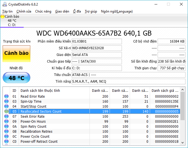This screenshot has width=188, height=148.
Task: Click the serial number field WD-WMASY8232028
Action: [97, 48]
